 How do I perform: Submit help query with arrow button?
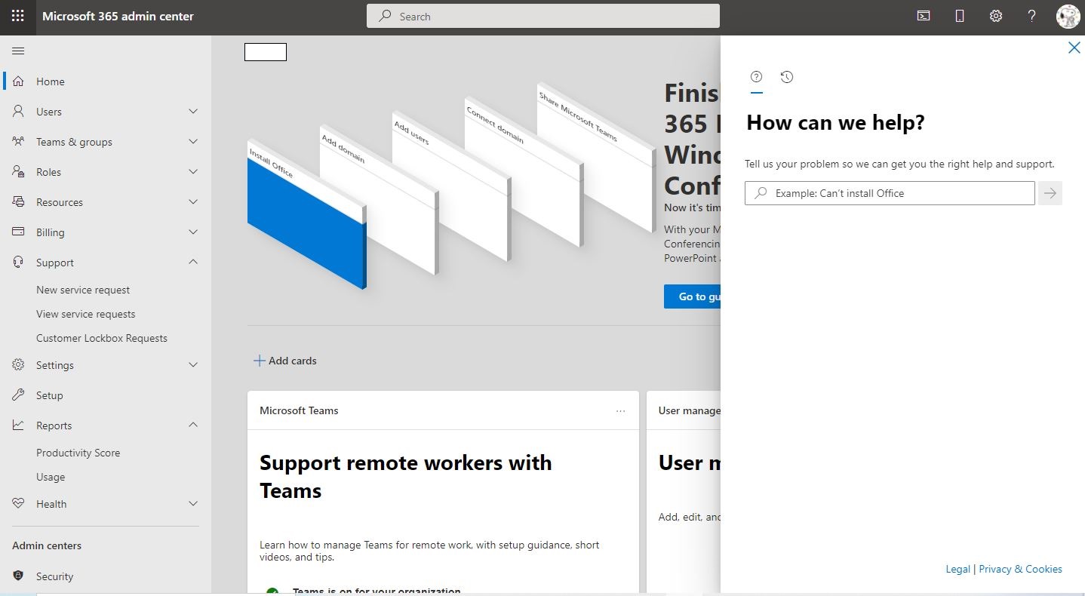[x=1050, y=193]
